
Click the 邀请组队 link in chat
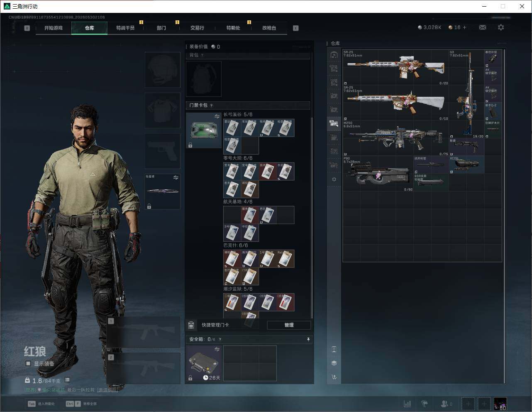click(107, 390)
